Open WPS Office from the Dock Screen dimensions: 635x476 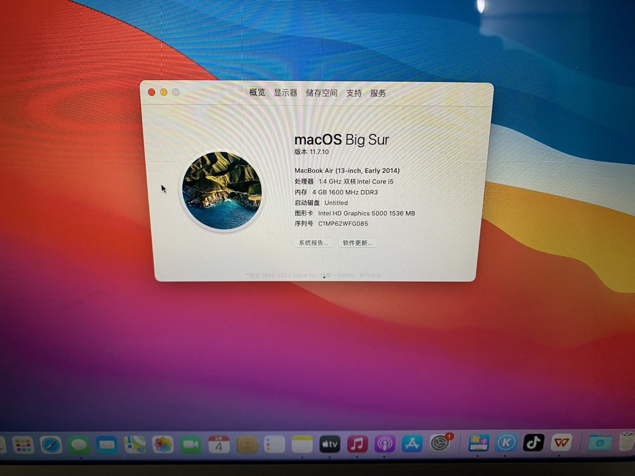coord(561,442)
